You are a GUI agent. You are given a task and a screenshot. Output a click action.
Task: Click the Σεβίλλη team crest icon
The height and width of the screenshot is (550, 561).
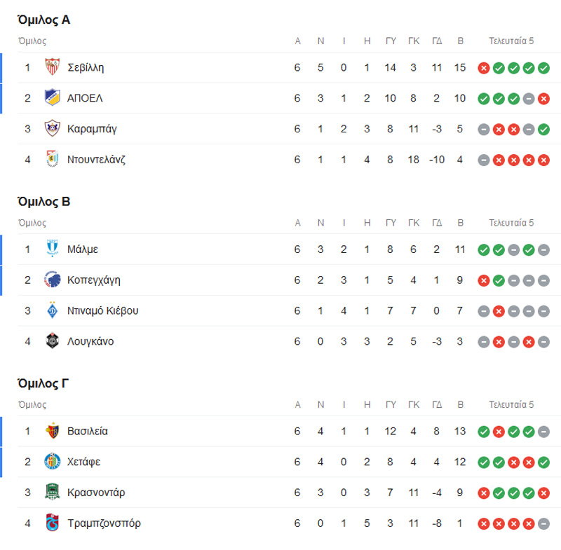[x=52, y=67]
